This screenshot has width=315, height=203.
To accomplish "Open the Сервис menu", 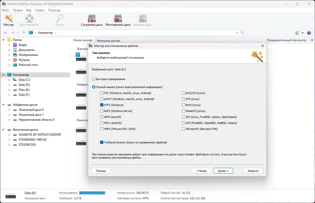I will (x=40, y=10).
